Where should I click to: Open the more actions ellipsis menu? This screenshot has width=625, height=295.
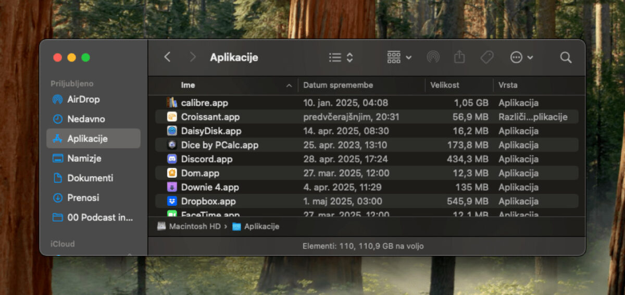521,57
